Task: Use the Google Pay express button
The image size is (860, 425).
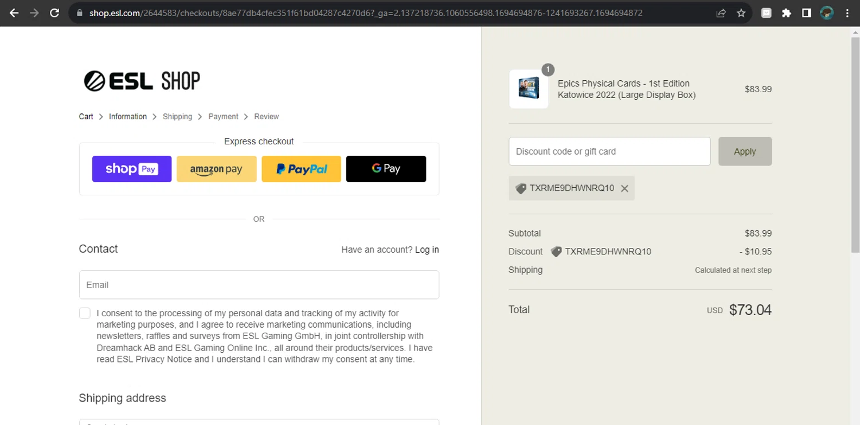Action: click(386, 169)
